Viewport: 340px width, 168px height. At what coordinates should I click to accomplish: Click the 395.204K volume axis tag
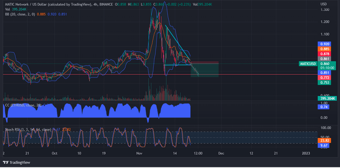(x=327, y=98)
